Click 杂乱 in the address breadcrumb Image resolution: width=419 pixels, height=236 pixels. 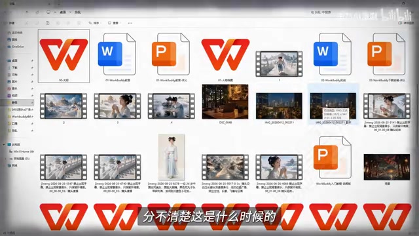click(77, 12)
